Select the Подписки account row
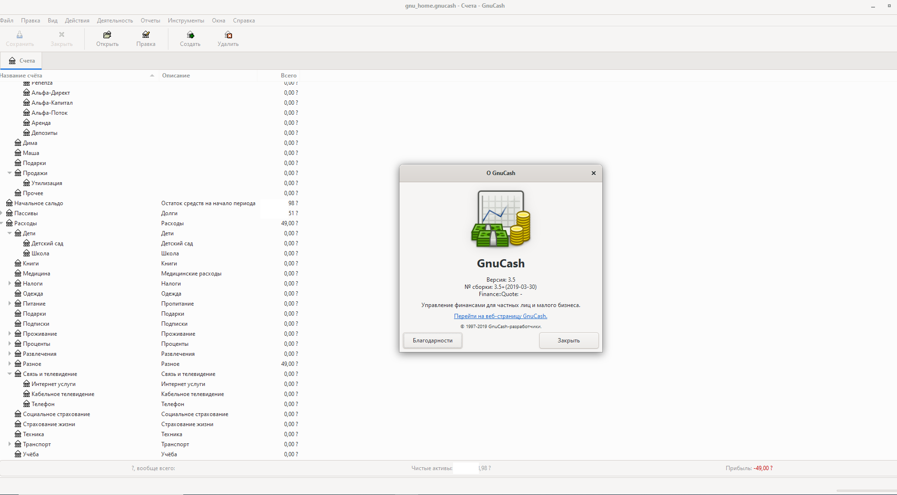This screenshot has width=897, height=495. [x=150, y=324]
